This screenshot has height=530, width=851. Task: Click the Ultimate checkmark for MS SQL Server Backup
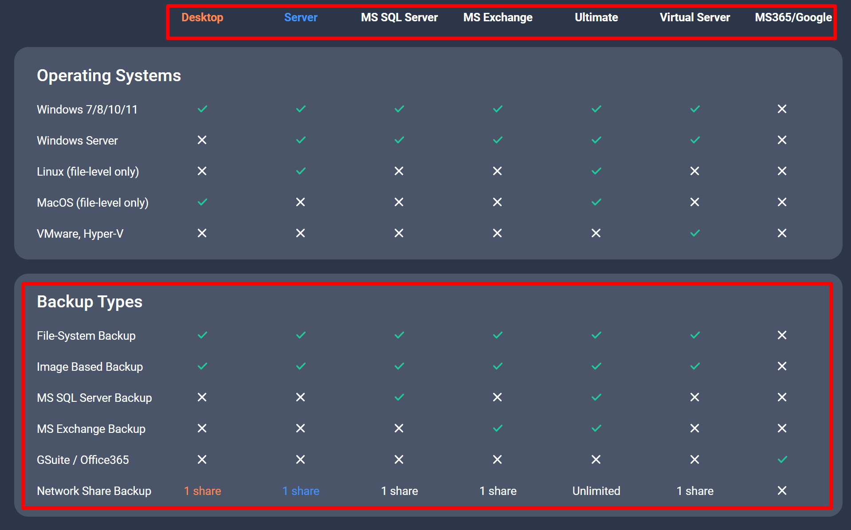coord(596,397)
